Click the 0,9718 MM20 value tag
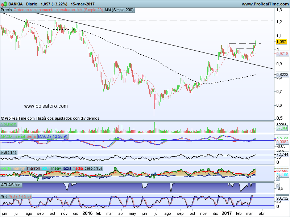The height and width of the screenshot is (217, 290). (282, 53)
